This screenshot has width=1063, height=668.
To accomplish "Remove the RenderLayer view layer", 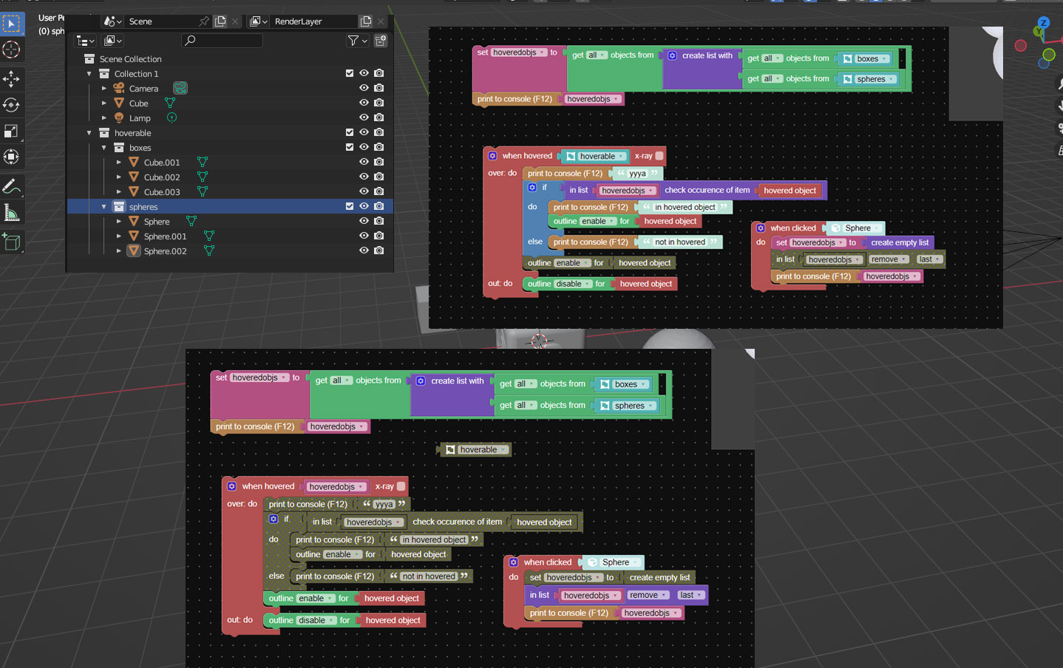I will (381, 21).
